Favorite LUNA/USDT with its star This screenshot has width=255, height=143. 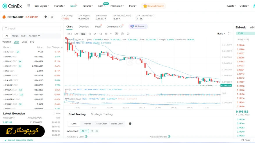pos(4,61)
